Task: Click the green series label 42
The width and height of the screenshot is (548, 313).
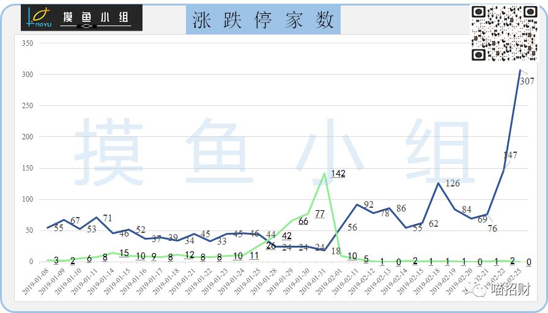Action: click(287, 236)
